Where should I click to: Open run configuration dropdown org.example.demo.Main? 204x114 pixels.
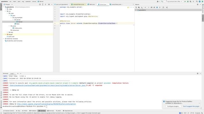(174, 1)
